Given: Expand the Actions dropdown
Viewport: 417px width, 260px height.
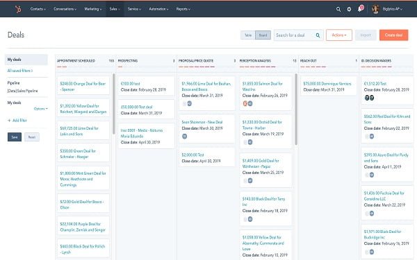Looking at the screenshot, I should pos(339,35).
